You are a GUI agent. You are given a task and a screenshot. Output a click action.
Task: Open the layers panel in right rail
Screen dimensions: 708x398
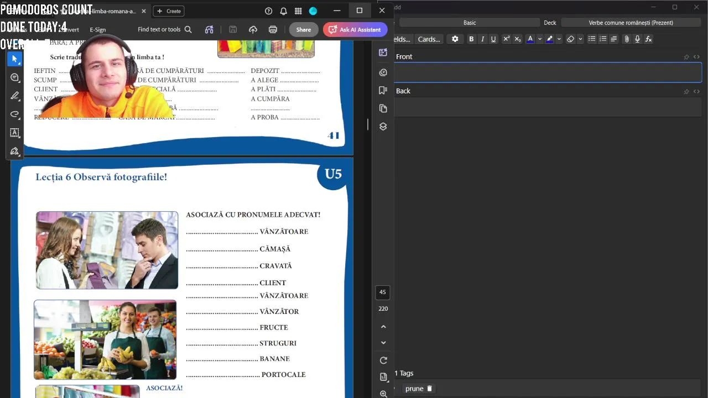pyautogui.click(x=383, y=127)
